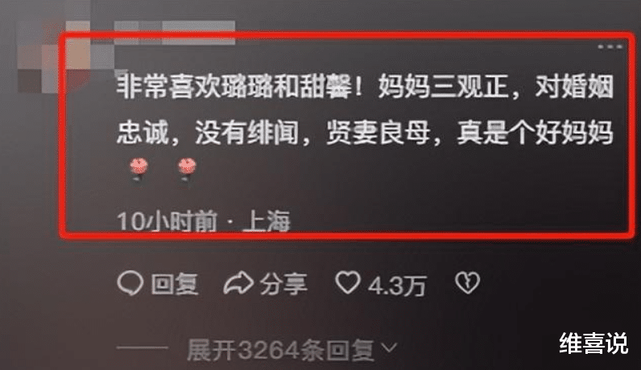641x370 pixels.
Task: Click chevron arrow beside 展开3264条回复
Action: [x=389, y=348]
